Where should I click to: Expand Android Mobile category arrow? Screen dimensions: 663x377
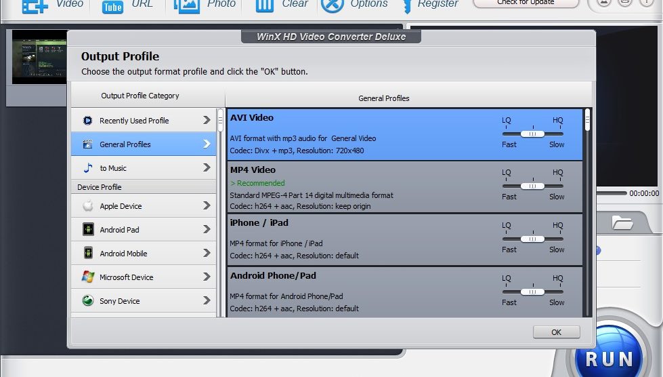[207, 253]
